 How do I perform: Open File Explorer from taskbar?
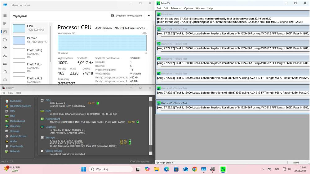157,169
